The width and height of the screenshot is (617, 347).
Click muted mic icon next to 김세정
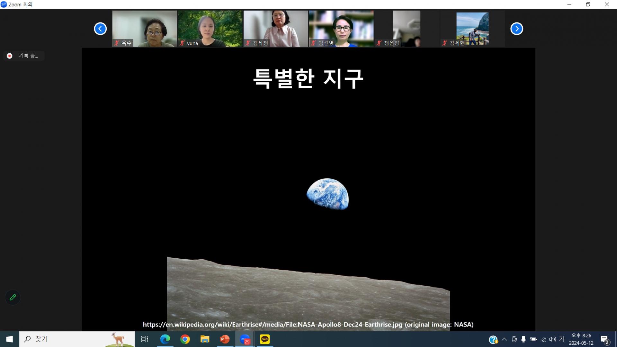tap(248, 43)
